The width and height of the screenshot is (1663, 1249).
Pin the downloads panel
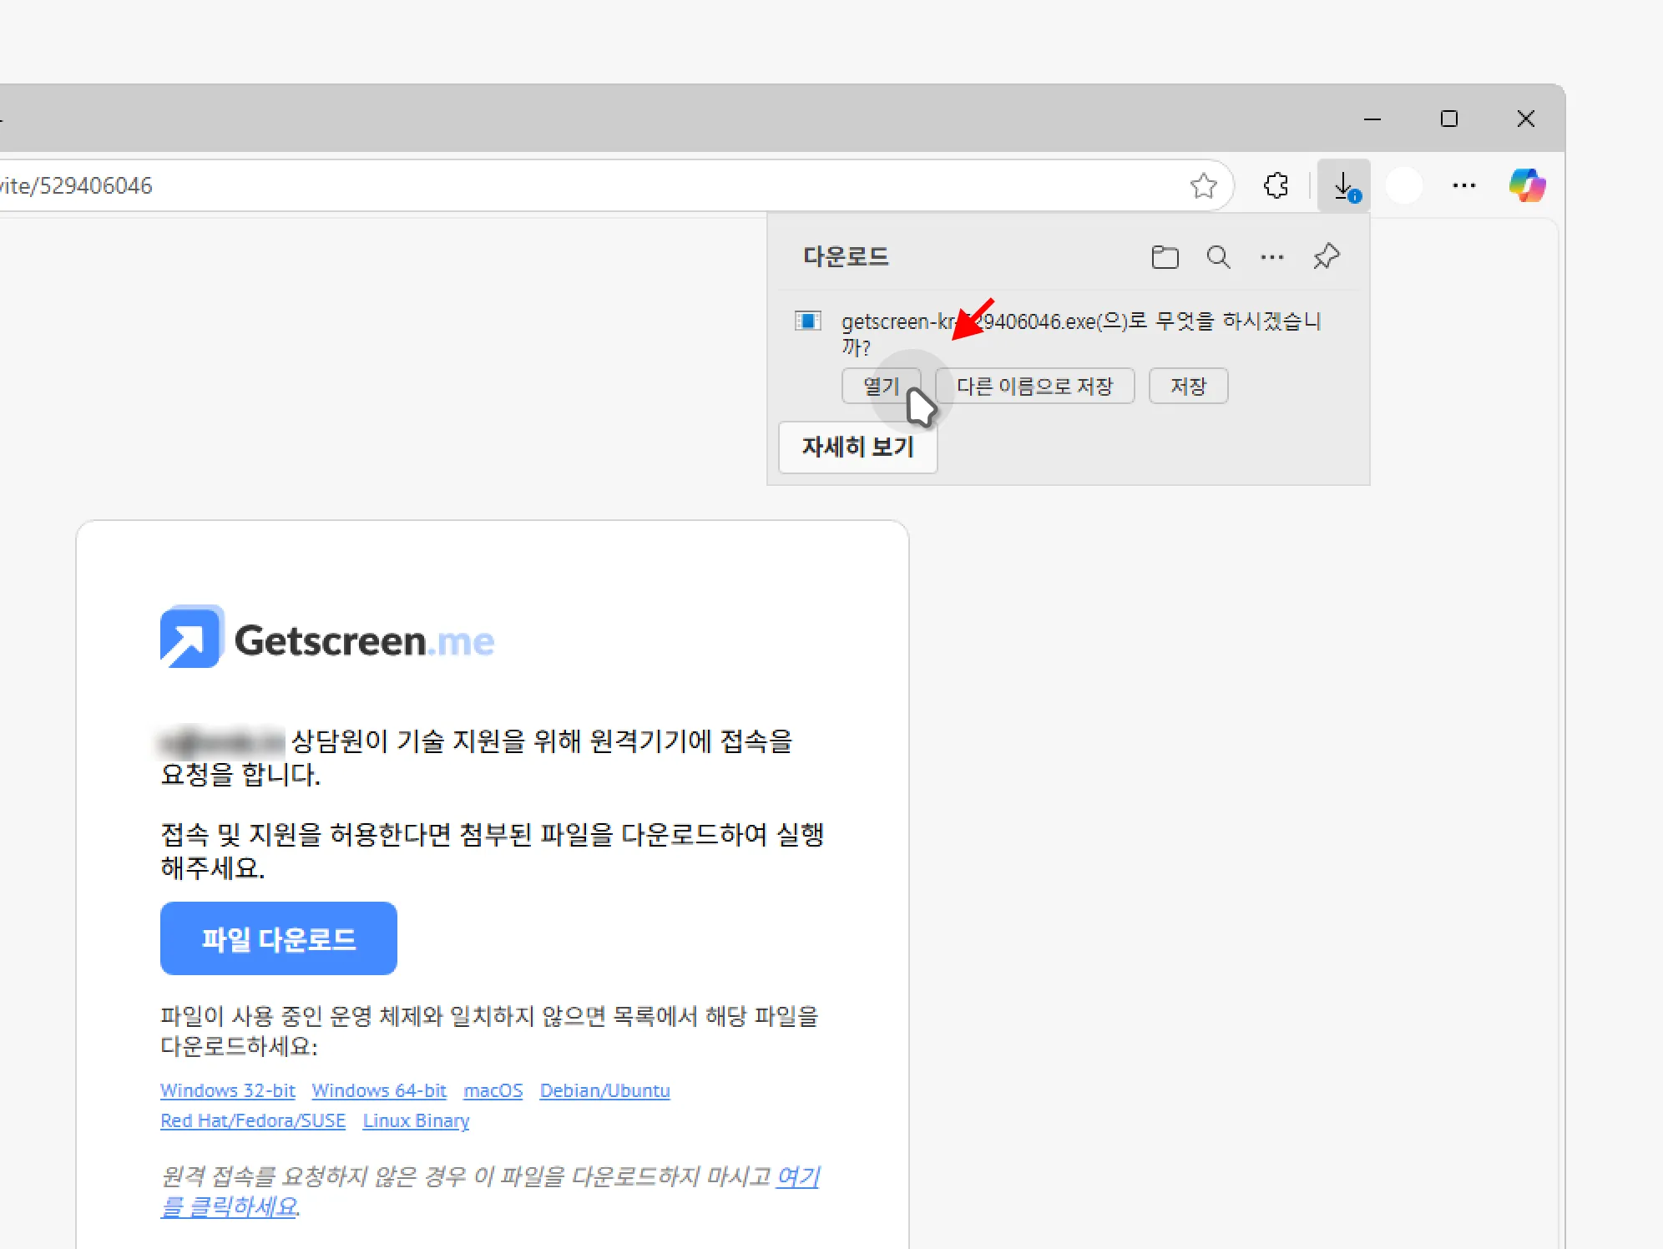pyautogui.click(x=1326, y=257)
